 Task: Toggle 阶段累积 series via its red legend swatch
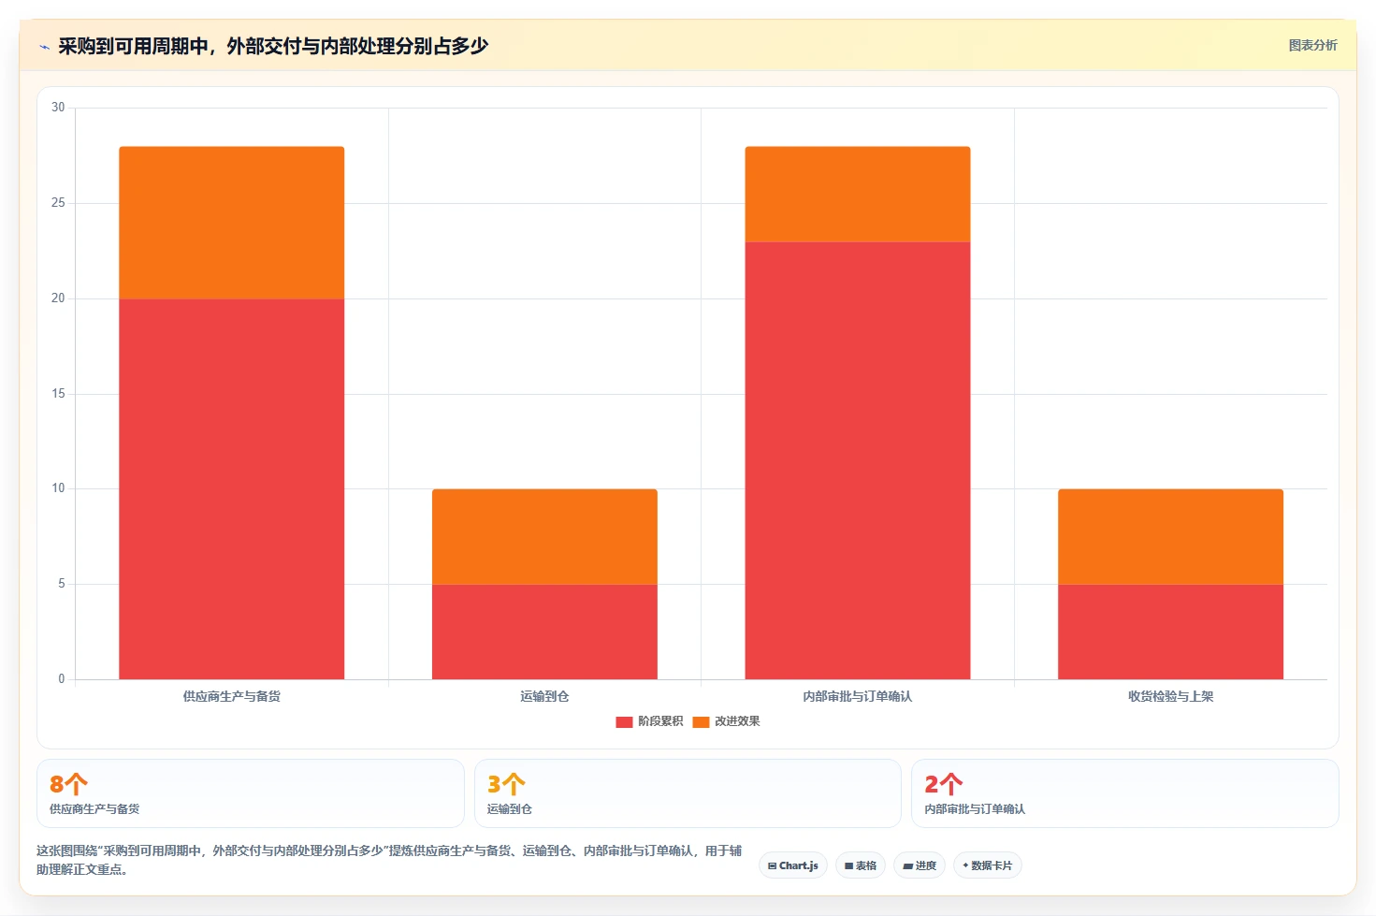[624, 721]
